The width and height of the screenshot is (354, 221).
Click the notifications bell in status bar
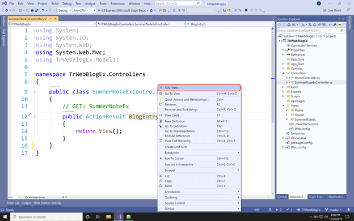pos(348,210)
